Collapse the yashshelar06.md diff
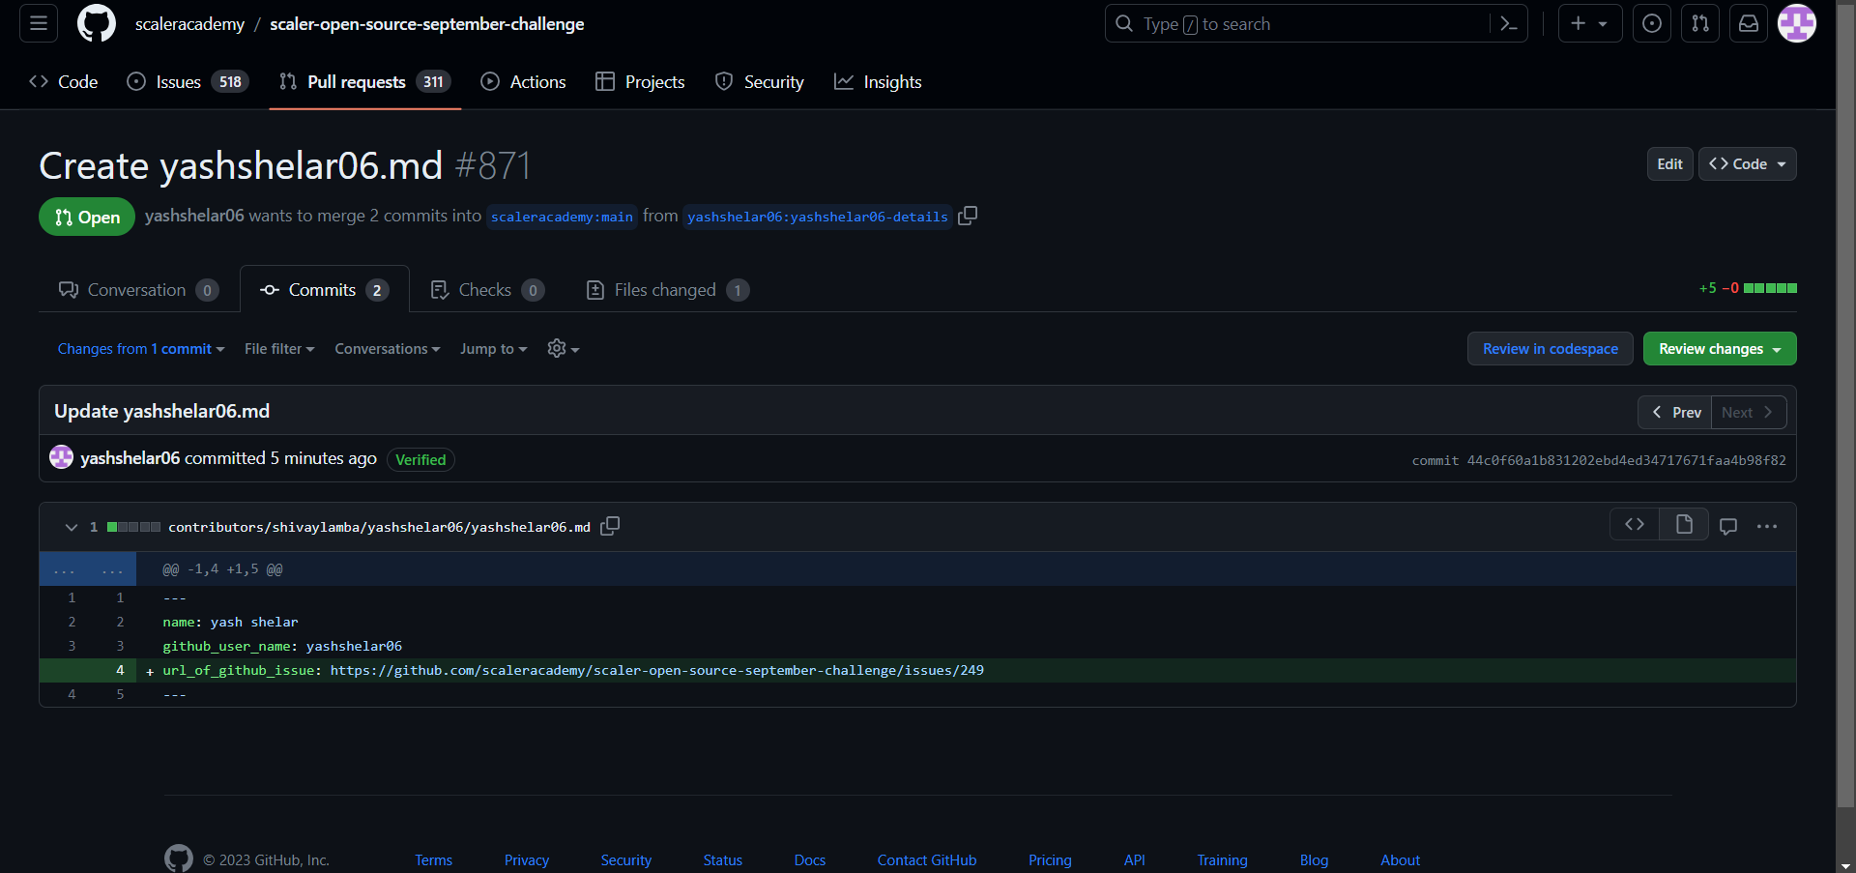 pyautogui.click(x=71, y=527)
